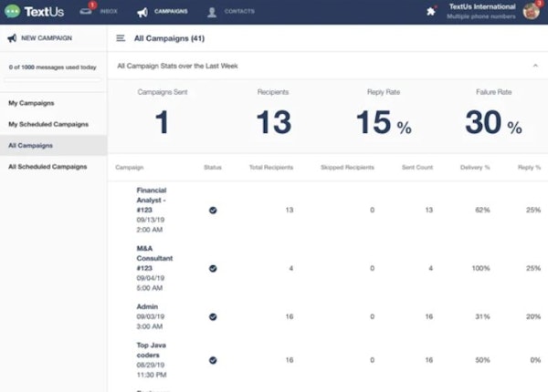Sort by Delivery % column header
The height and width of the screenshot is (392, 548).
(x=476, y=168)
